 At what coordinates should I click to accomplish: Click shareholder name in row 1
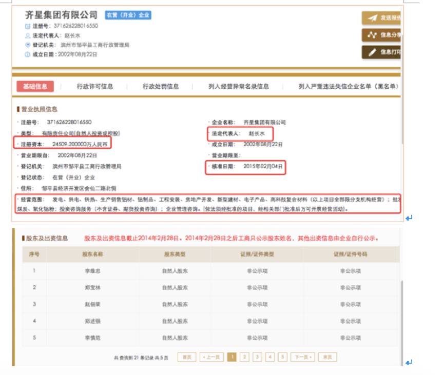coord(92,271)
